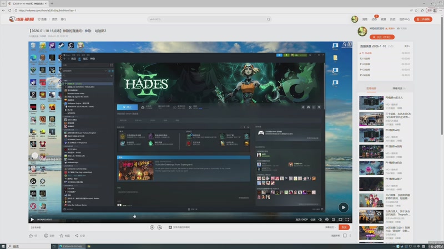The height and width of the screenshot is (249, 444).
Task: Seek on the video progress bar
Action: click(x=190, y=216)
